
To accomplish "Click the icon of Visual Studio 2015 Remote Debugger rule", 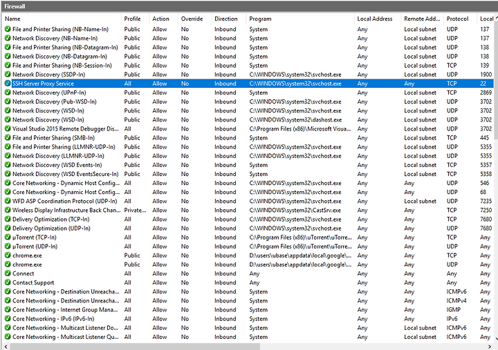I will [8, 128].
